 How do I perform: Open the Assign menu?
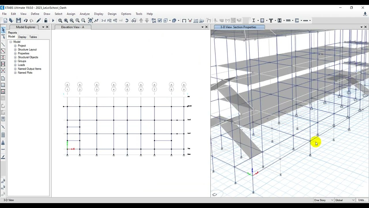[71, 14]
